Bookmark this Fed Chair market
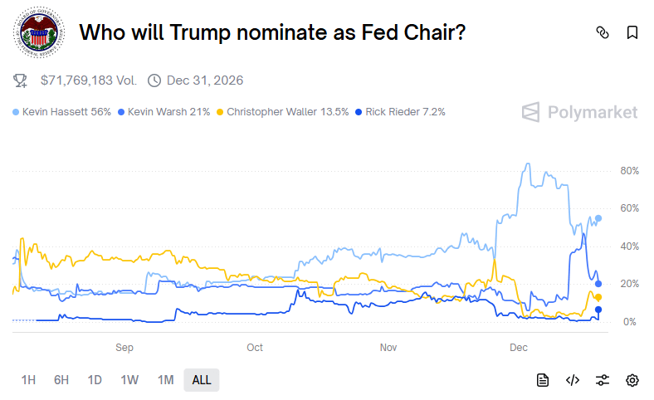Image resolution: width=654 pixels, height=400 pixels. point(632,32)
